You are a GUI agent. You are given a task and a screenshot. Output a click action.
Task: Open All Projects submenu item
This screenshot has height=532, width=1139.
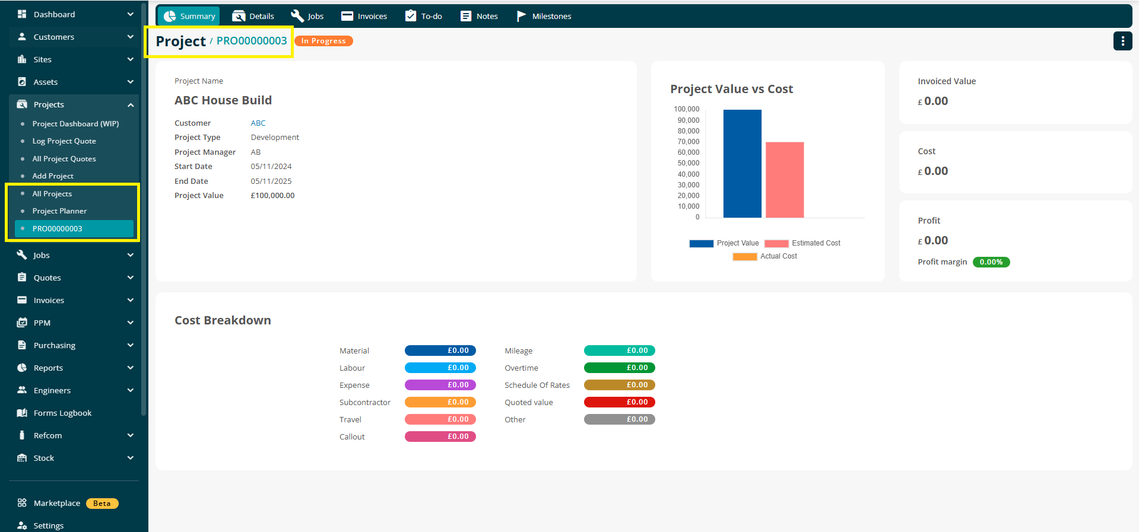coord(52,194)
